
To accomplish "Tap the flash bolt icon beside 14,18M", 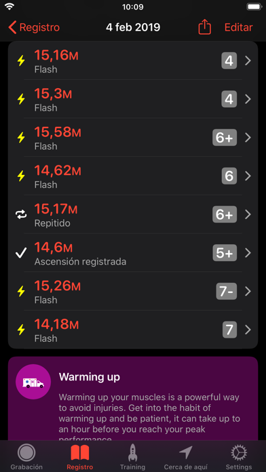I will [x=21, y=330].
